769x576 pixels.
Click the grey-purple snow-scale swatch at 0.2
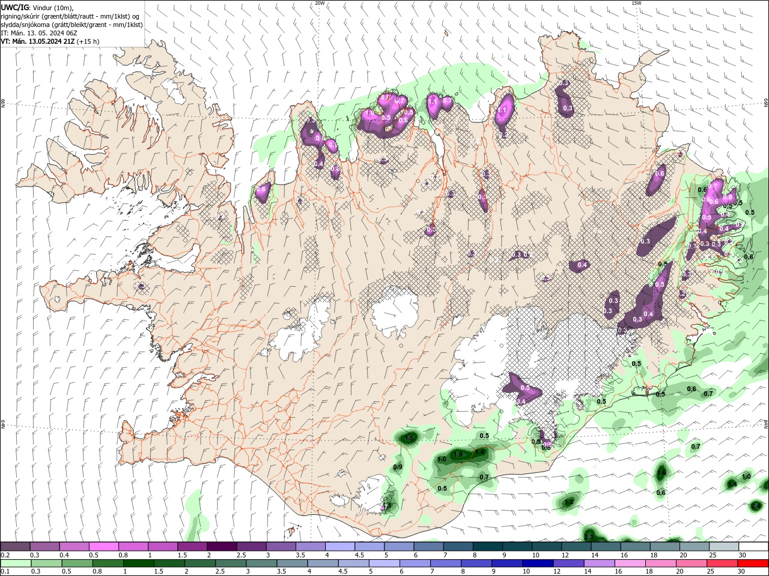15,547
